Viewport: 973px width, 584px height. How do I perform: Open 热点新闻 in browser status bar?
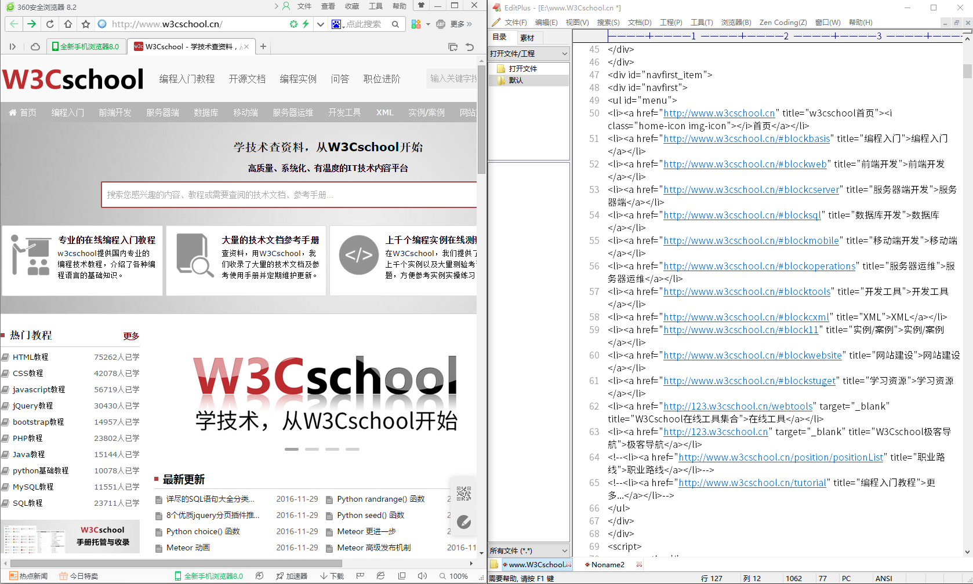pyautogui.click(x=28, y=576)
